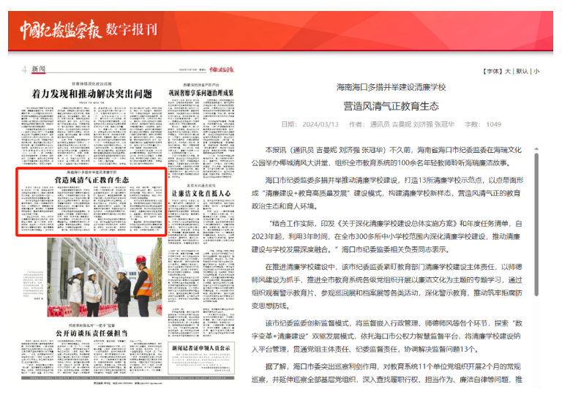The height and width of the screenshot is (403, 562).
Task: Select the 默认 (default) font size option
Action: click(522, 71)
